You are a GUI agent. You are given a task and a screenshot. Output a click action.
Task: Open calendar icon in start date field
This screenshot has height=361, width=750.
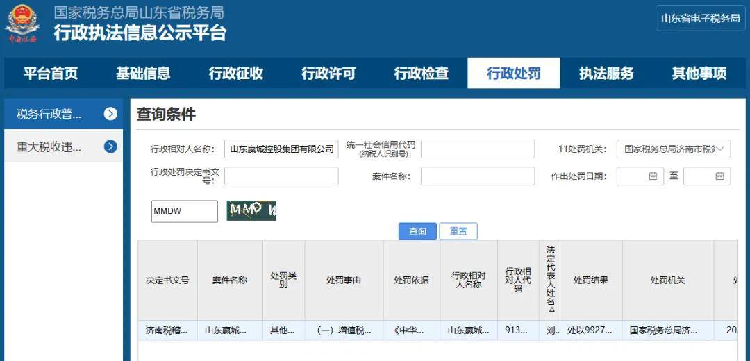pos(653,176)
